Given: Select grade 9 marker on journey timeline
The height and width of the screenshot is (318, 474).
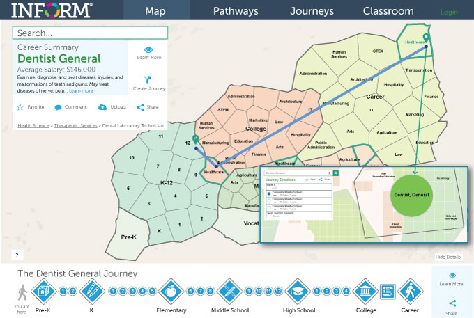Looking at the screenshot, I should click(x=249, y=291).
